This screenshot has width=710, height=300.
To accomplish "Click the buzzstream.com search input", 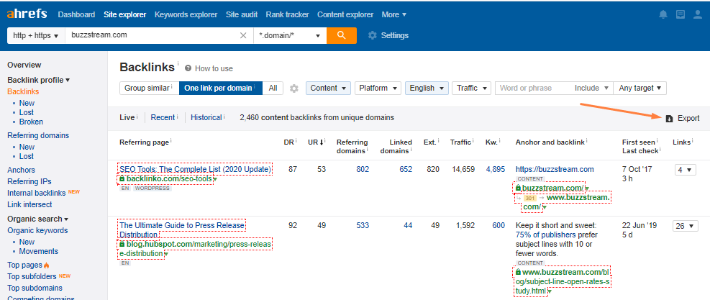I will point(152,35).
